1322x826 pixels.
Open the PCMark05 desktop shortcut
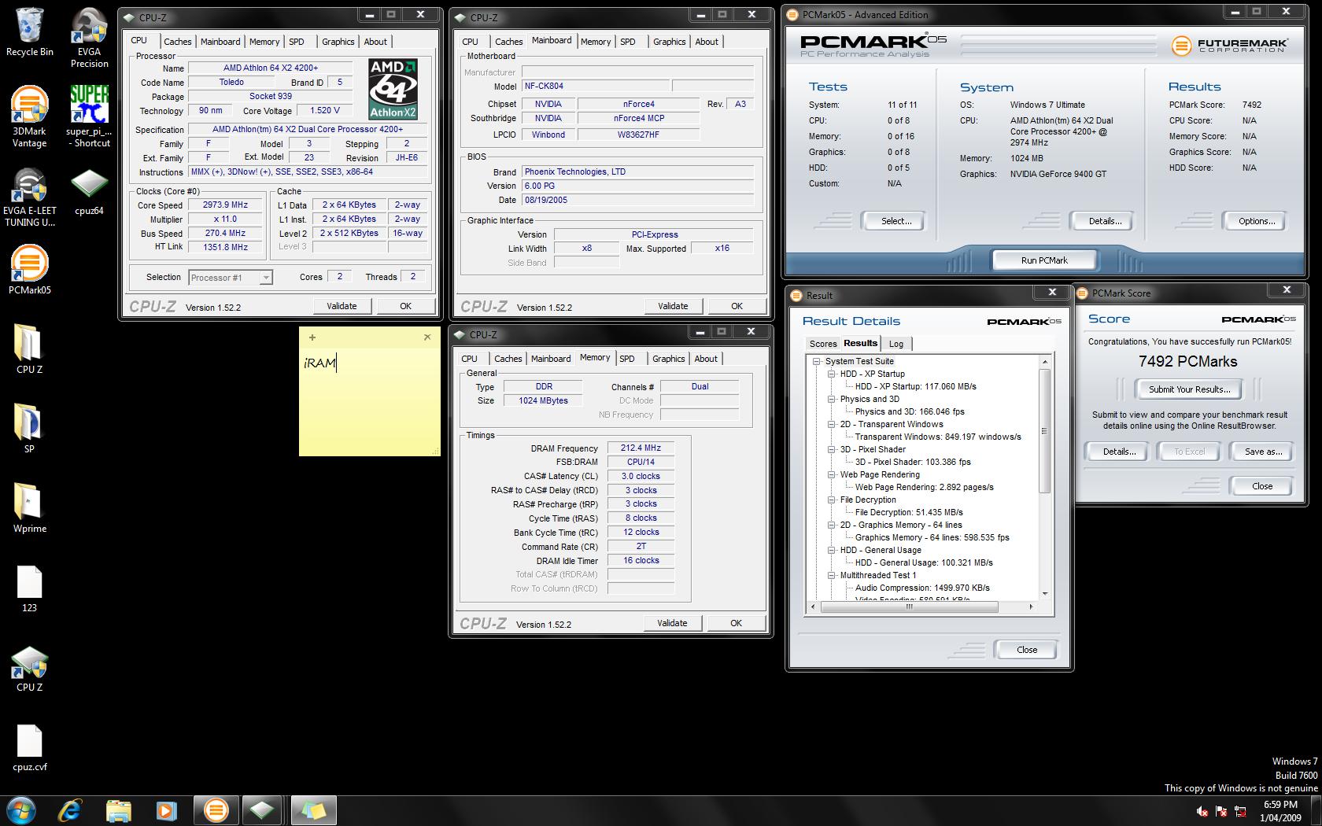(x=29, y=269)
